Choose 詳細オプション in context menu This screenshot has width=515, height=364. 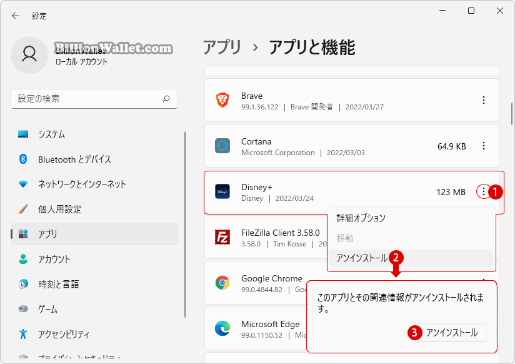411,218
